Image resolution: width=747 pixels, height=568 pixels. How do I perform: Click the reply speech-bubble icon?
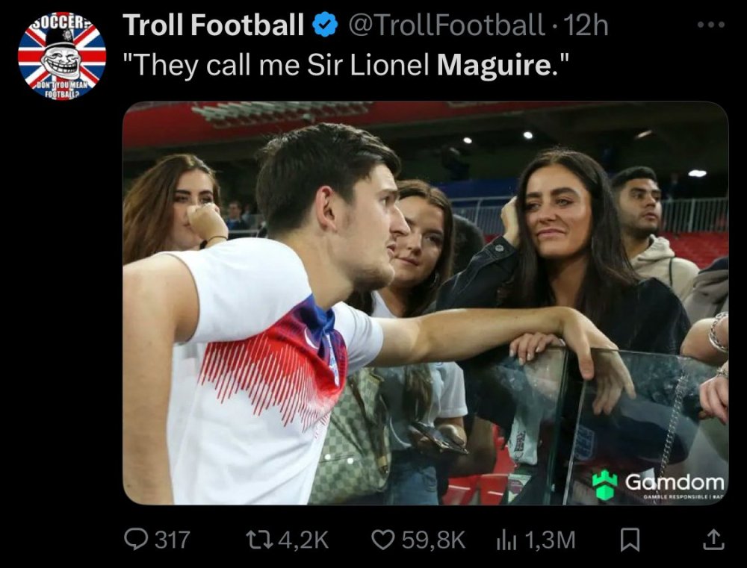(136, 539)
